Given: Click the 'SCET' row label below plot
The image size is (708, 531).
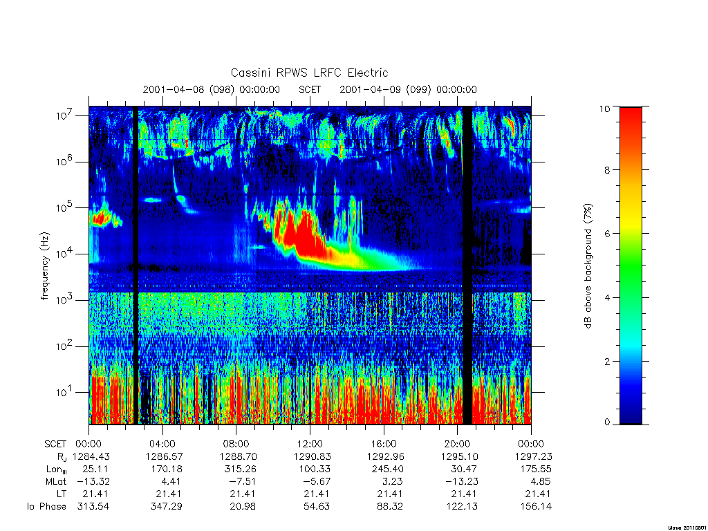Looking at the screenshot, I should 55,445.
